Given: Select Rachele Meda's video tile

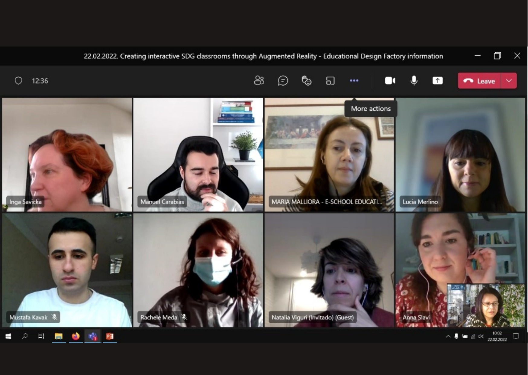Looking at the screenshot, I should tap(198, 270).
